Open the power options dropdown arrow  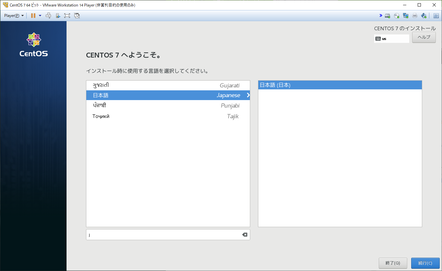point(40,16)
